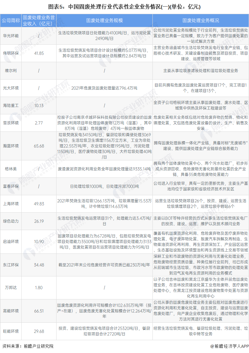Click revenue value 1.80
249x353 pixels.
(x=39, y=288)
